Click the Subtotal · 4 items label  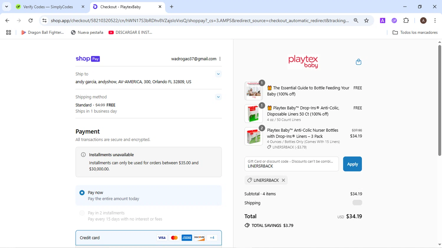[x=260, y=194]
